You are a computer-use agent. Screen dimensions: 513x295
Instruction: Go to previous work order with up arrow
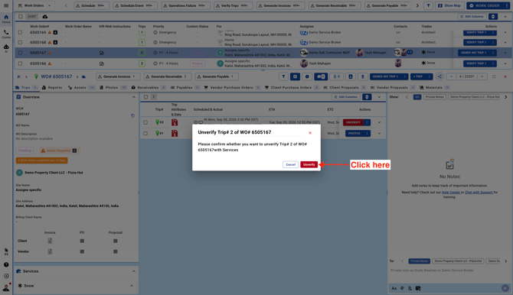pyautogui.click(x=452, y=76)
